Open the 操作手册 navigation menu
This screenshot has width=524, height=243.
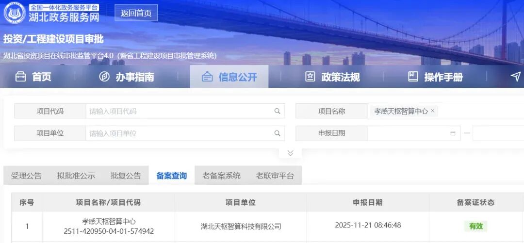point(435,77)
